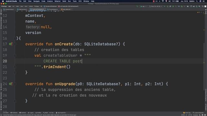Place cursor after 'CREATE TABLE post' text
This screenshot has height=116, width=207.
[x=82, y=61]
